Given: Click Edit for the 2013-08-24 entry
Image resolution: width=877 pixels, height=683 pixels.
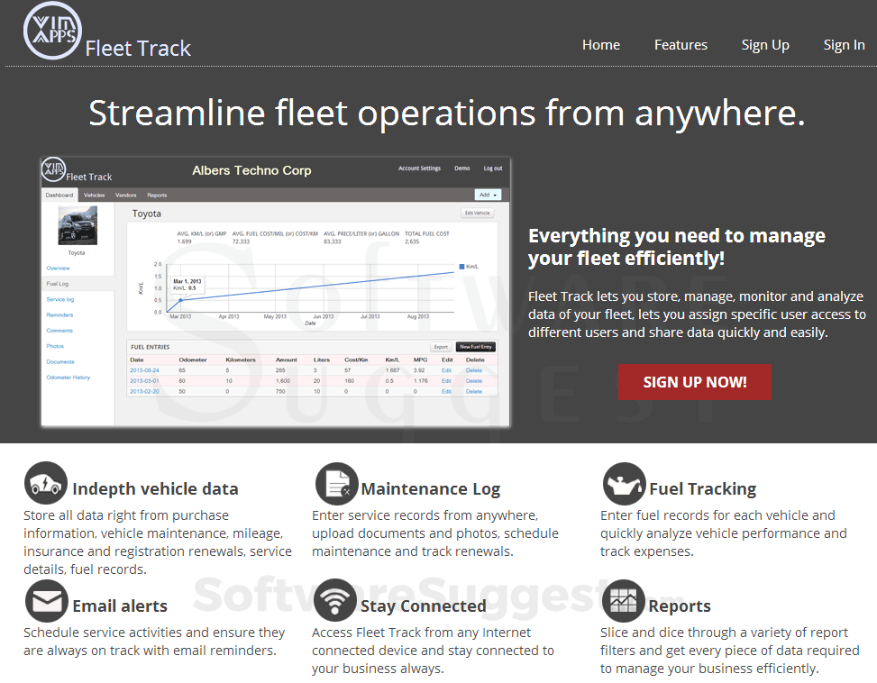Looking at the screenshot, I should (x=446, y=370).
